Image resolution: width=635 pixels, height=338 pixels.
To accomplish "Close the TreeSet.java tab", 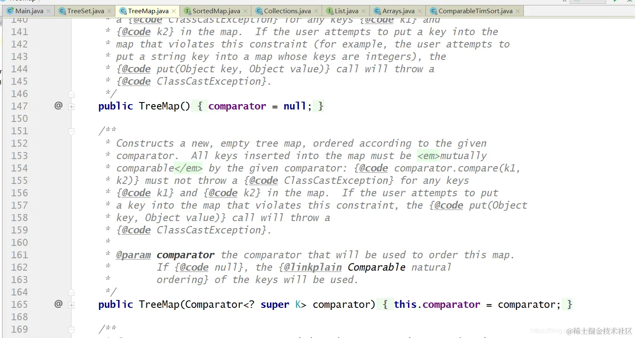I will pos(109,11).
